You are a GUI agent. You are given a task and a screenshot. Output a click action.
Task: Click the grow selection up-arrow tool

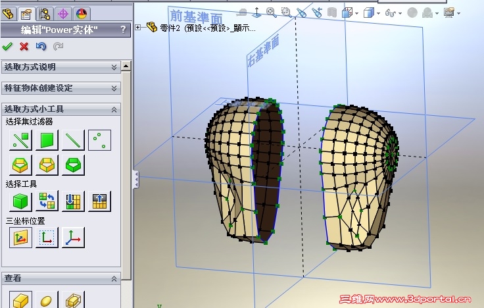99,201
